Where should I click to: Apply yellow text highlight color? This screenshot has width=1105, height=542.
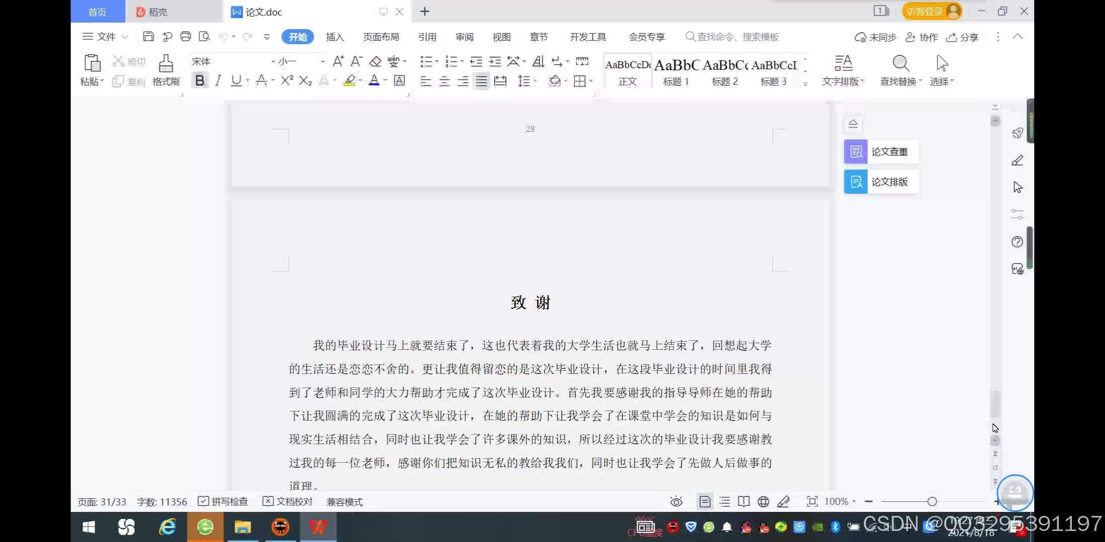coord(350,80)
